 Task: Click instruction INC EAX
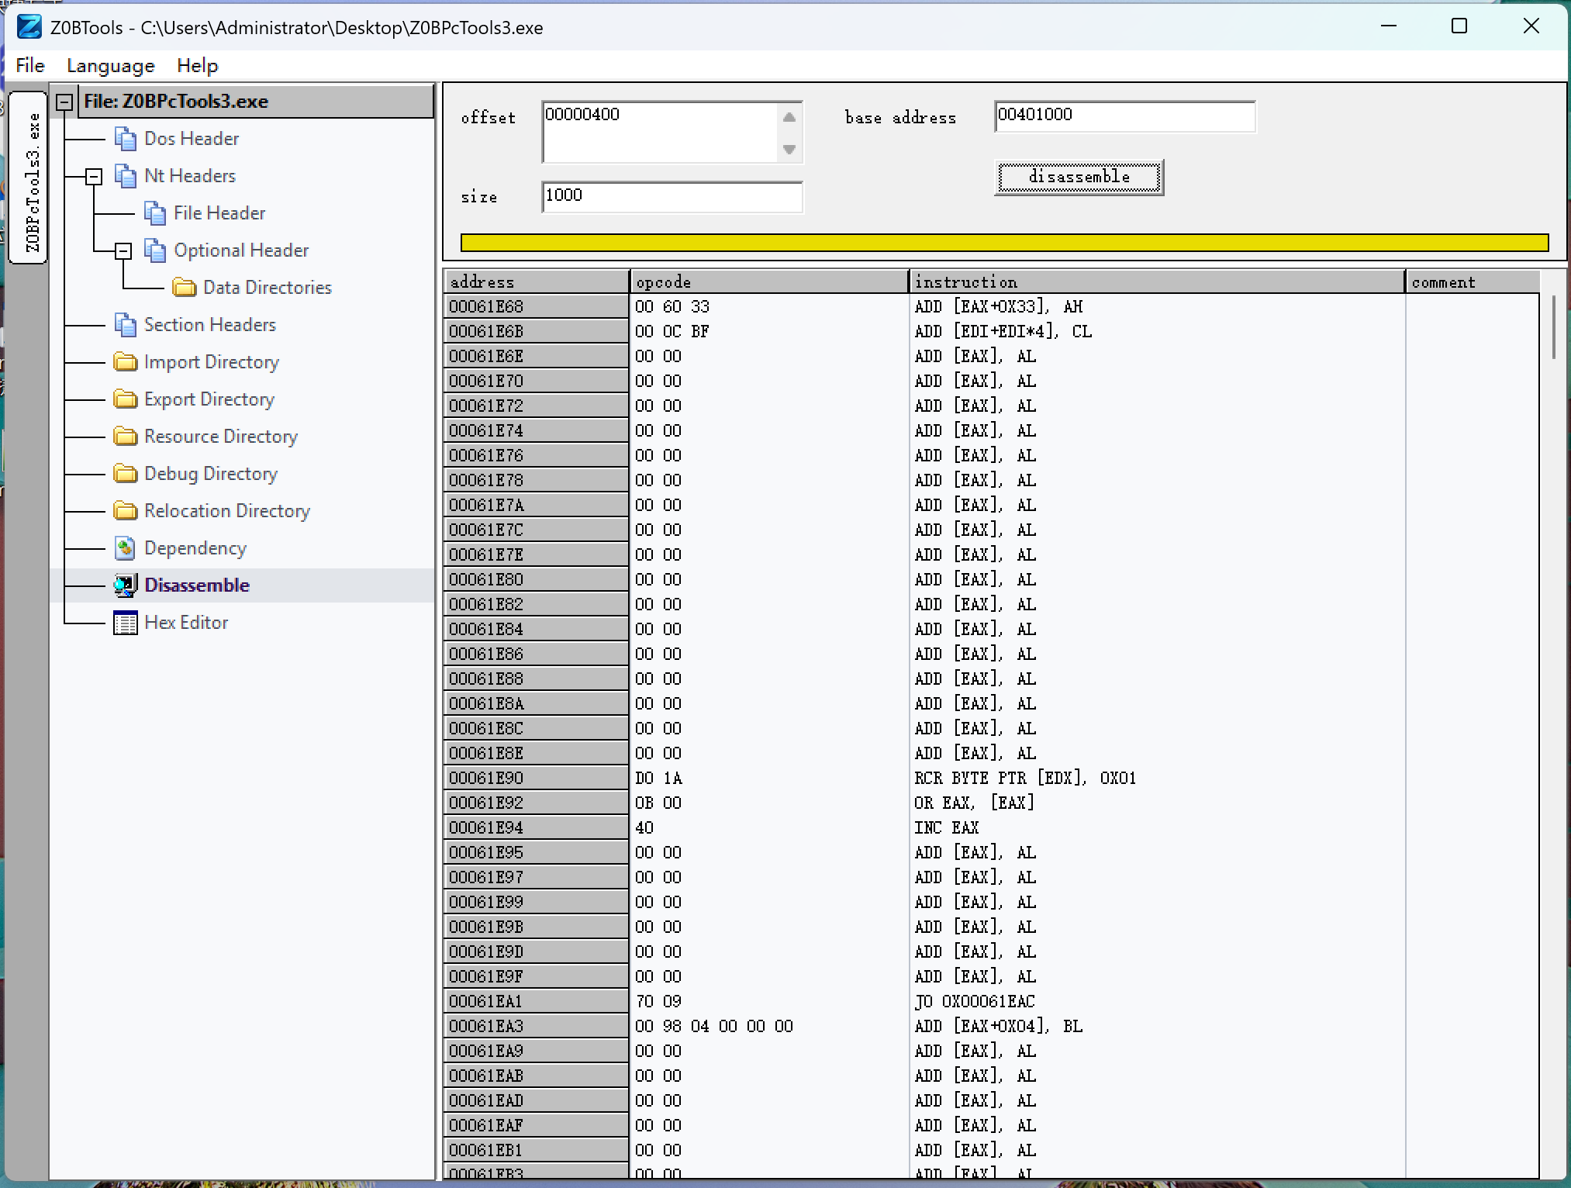pyautogui.click(x=946, y=828)
